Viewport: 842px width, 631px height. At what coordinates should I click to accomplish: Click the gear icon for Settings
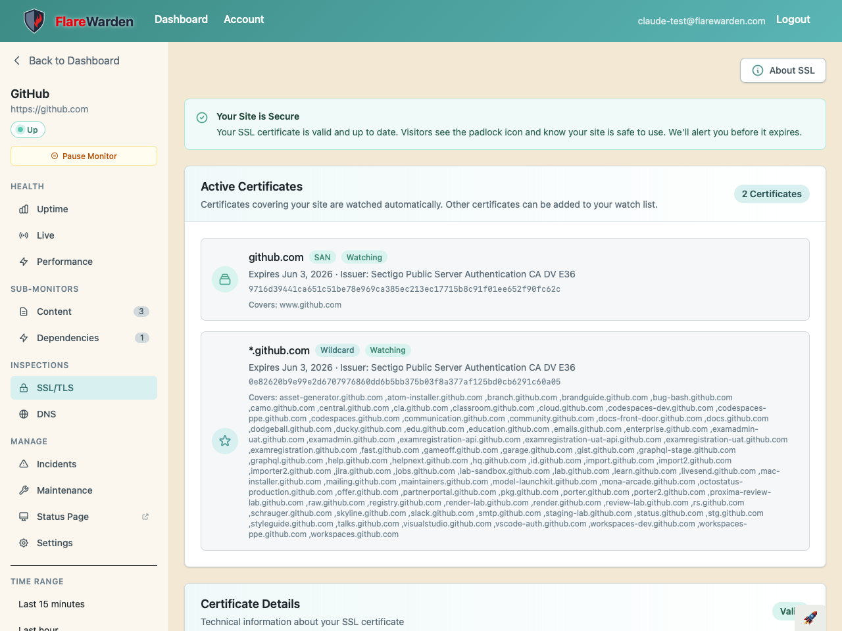[24, 543]
